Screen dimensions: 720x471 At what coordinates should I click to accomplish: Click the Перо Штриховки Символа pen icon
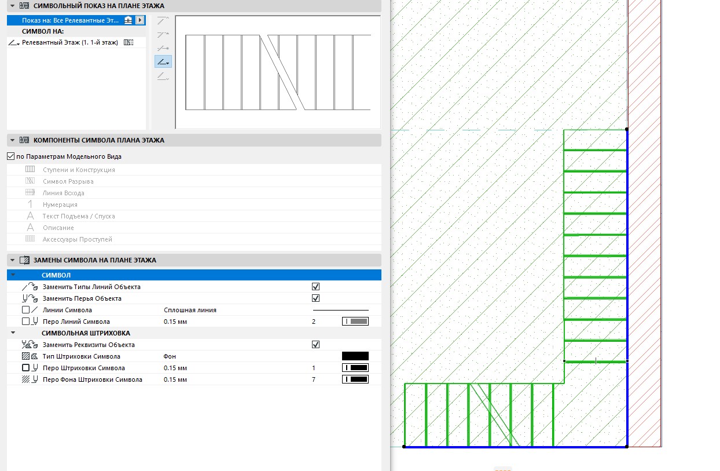(x=34, y=368)
